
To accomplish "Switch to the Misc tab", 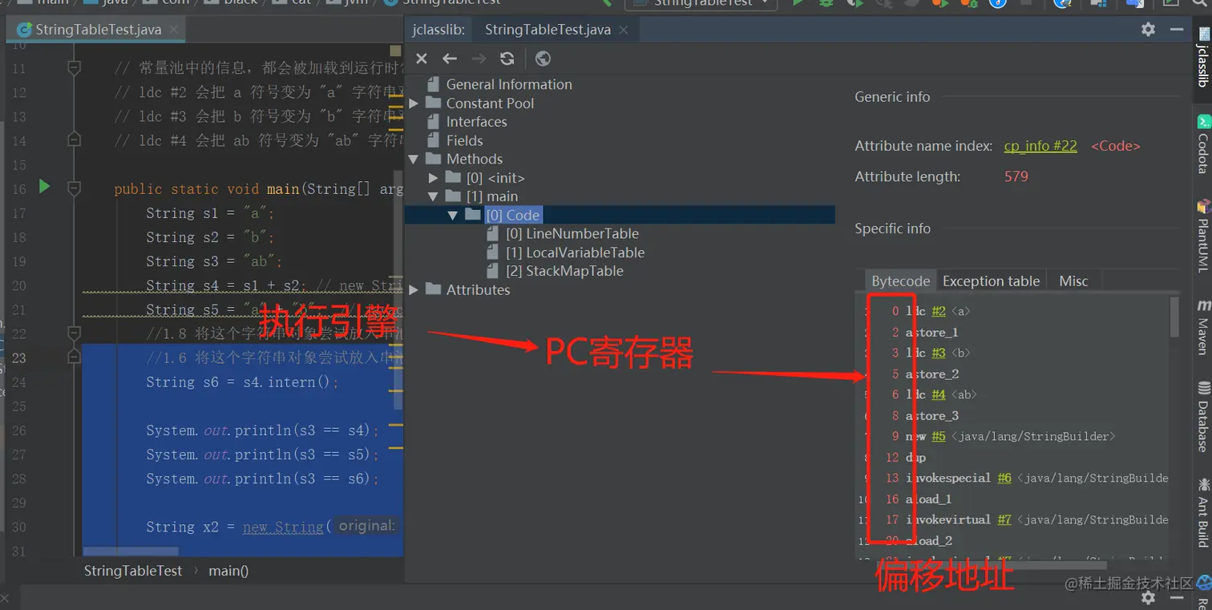I will (x=1073, y=281).
